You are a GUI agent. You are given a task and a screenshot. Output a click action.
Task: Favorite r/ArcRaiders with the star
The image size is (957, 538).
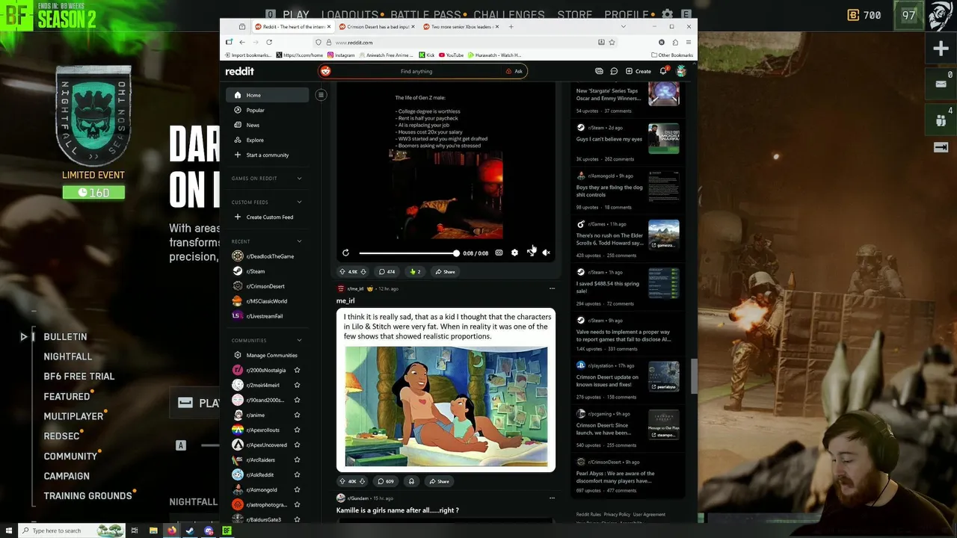point(297,460)
